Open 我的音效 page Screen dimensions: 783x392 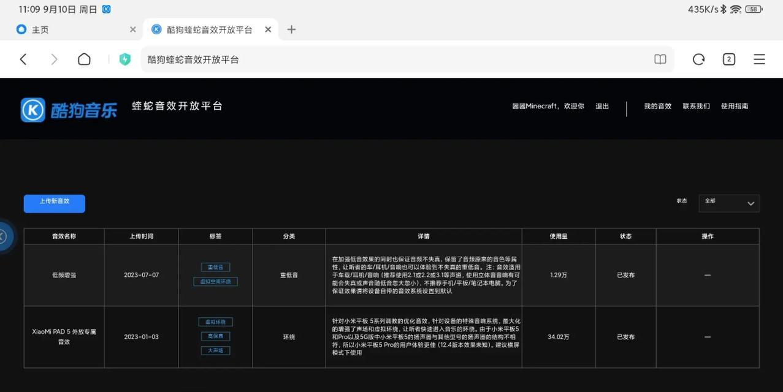pos(657,106)
